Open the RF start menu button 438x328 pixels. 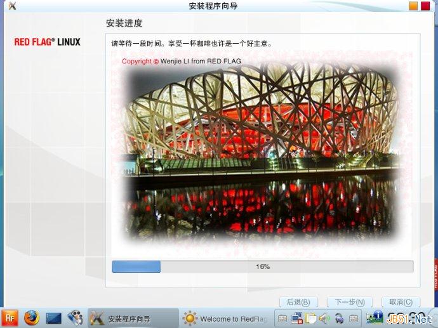click(10, 318)
